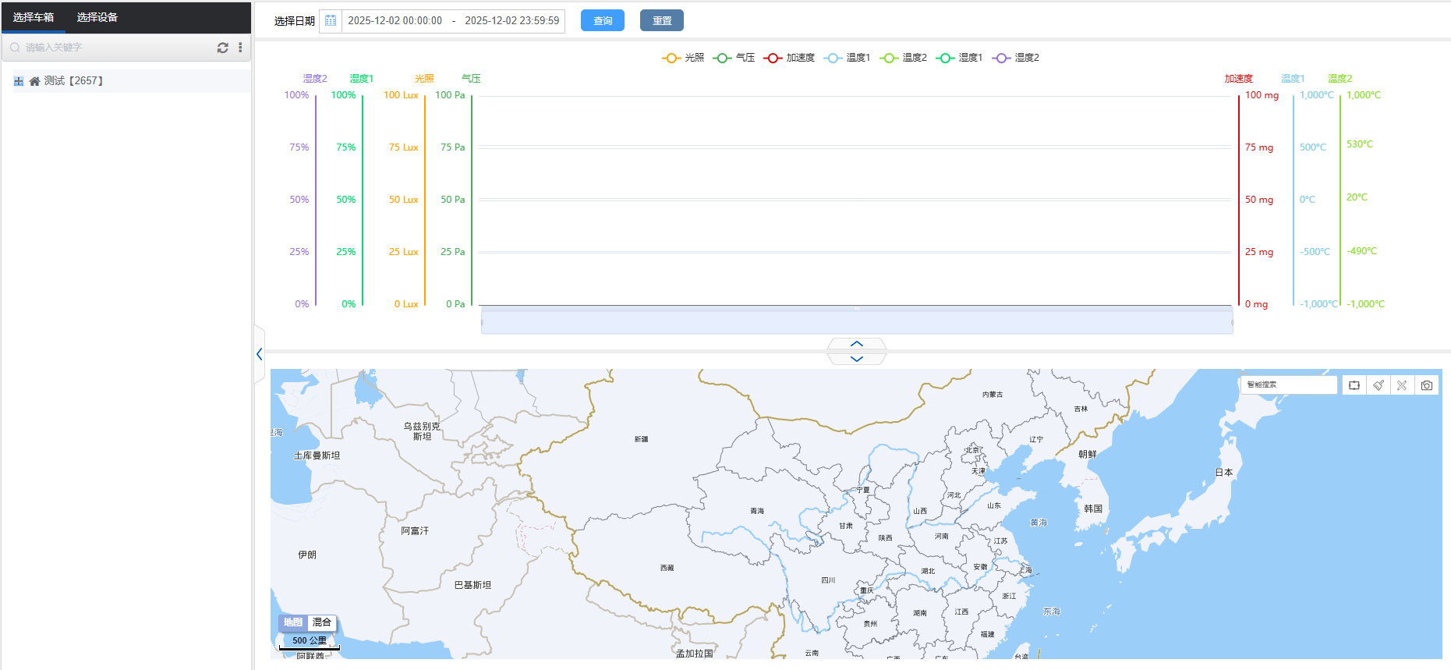Viewport: 1451px width, 670px height.
Task: Click the 智能搜索 map search field
Action: point(1287,385)
